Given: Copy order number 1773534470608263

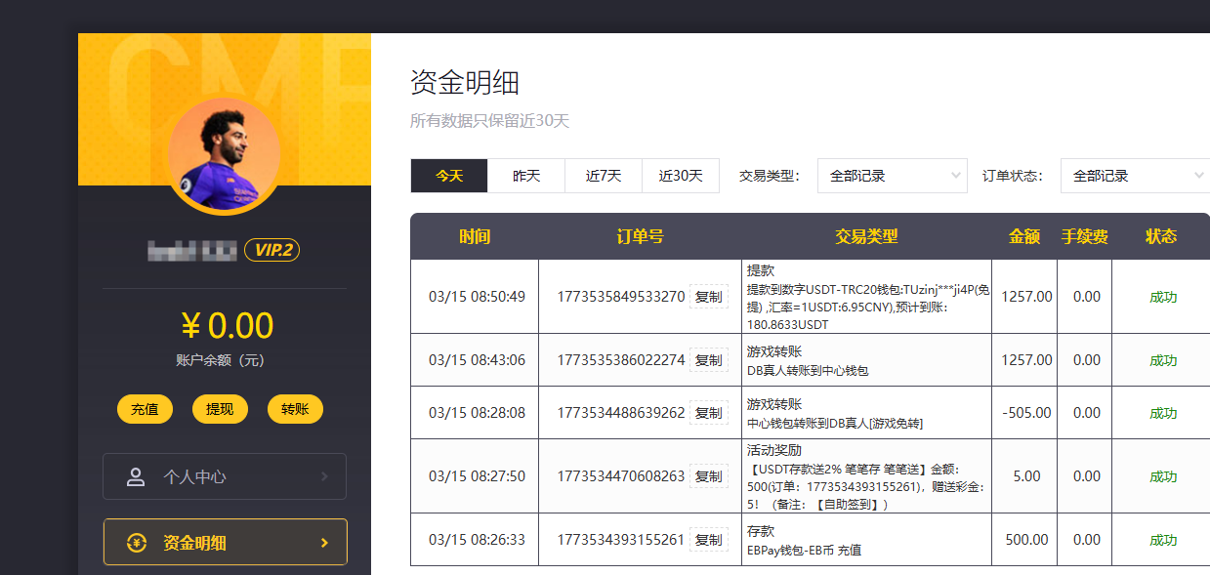Looking at the screenshot, I should [x=708, y=476].
